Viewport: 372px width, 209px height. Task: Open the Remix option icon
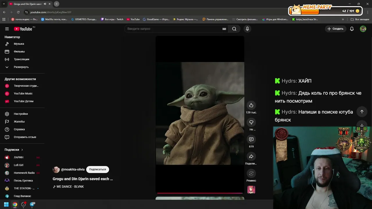point(251,173)
